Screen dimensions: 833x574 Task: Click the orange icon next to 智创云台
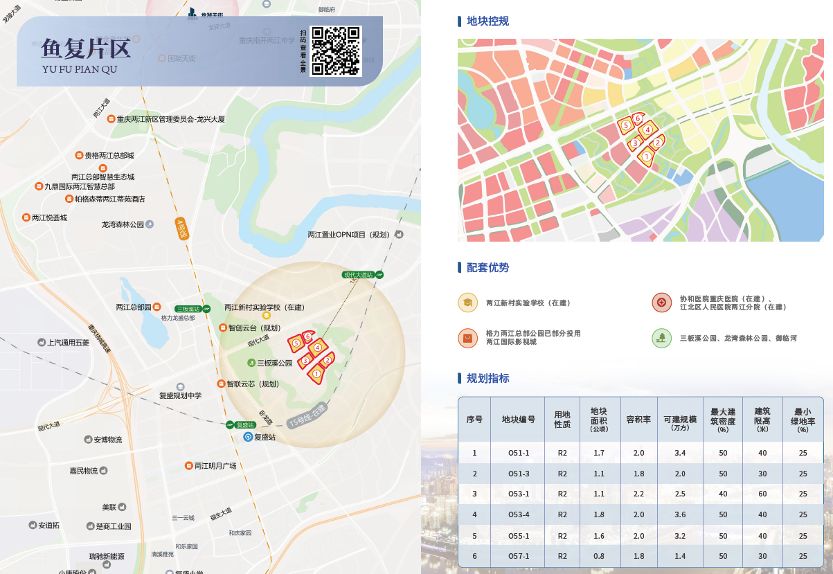222,328
